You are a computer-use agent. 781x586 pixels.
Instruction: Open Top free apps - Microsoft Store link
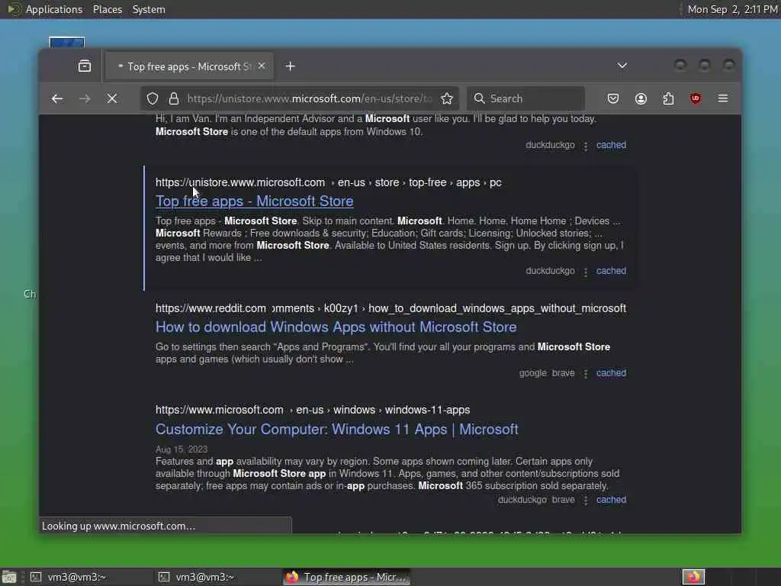[x=255, y=201]
